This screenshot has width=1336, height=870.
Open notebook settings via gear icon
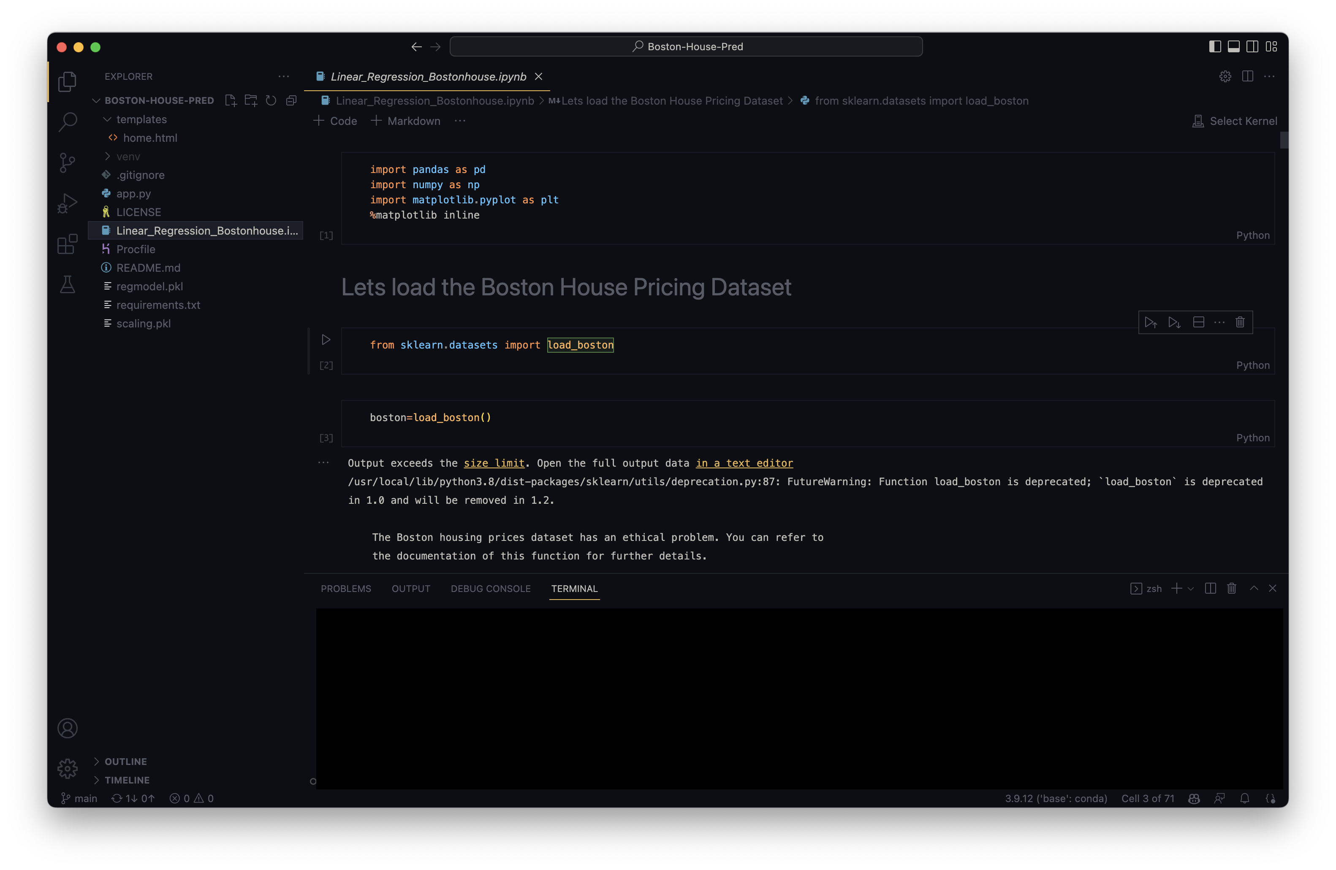1225,76
